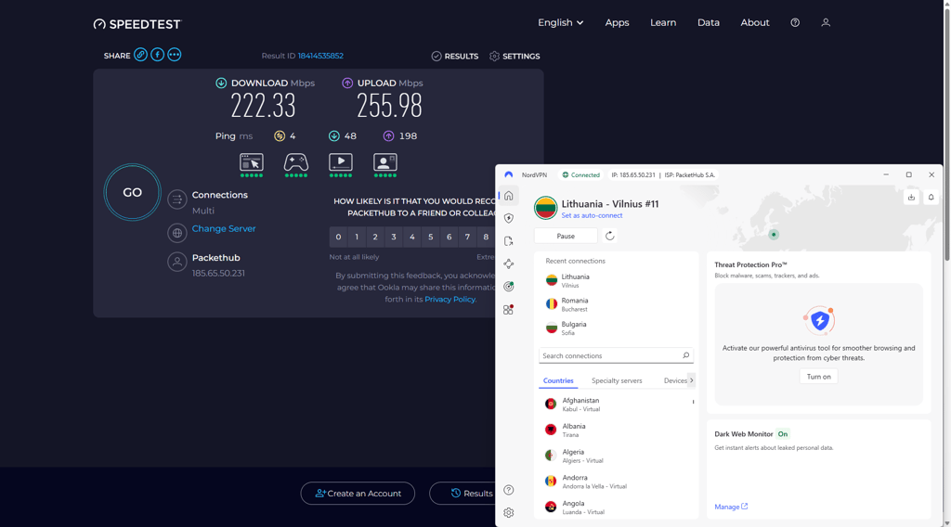Viewport: 951px width, 527px height.
Task: Select rating 5 in survey
Action: tap(431, 237)
